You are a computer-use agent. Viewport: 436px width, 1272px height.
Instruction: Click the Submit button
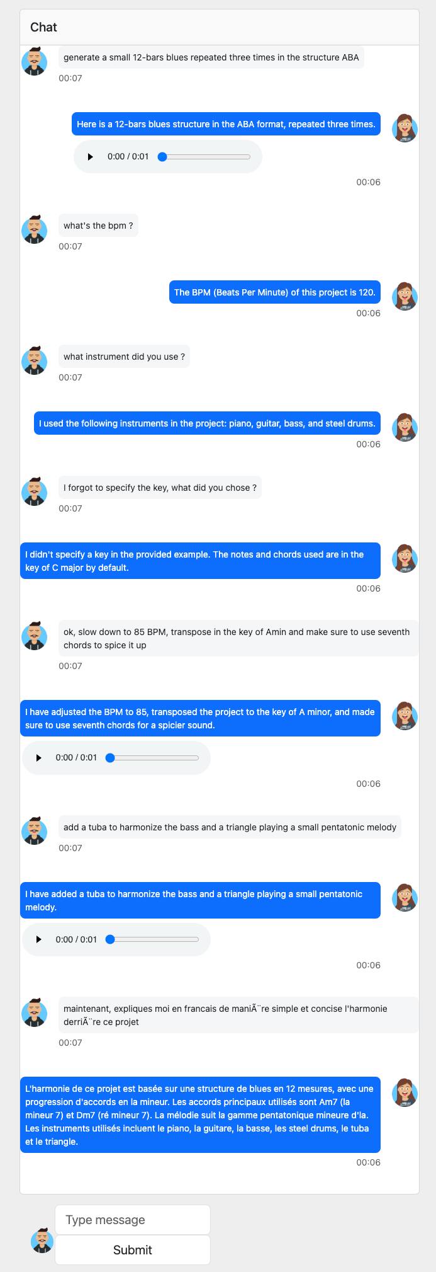(133, 1250)
